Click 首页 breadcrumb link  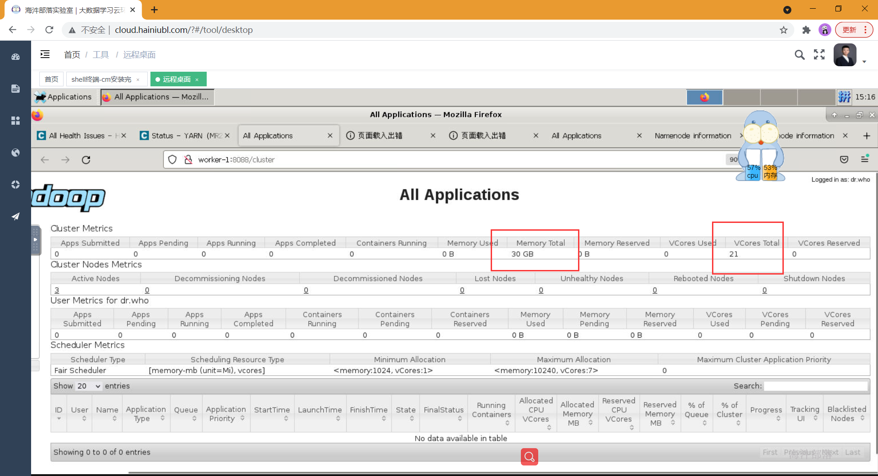pos(72,55)
